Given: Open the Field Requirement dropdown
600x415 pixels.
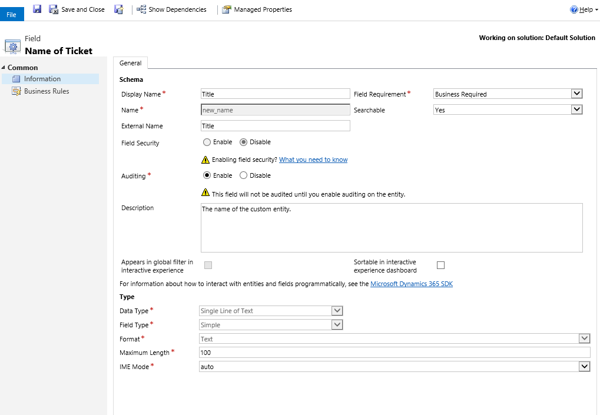Looking at the screenshot, I should pos(508,94).
